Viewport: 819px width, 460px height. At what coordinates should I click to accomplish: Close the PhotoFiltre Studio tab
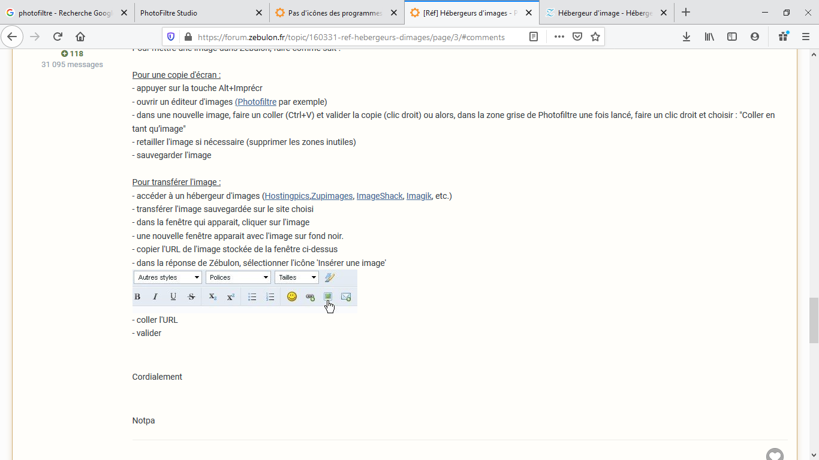258,13
